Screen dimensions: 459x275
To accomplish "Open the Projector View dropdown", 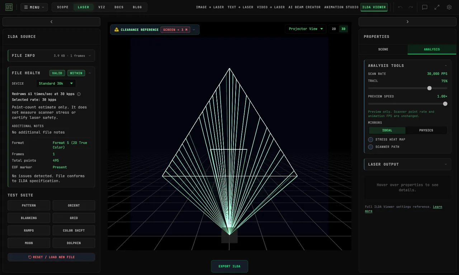I will (306, 29).
